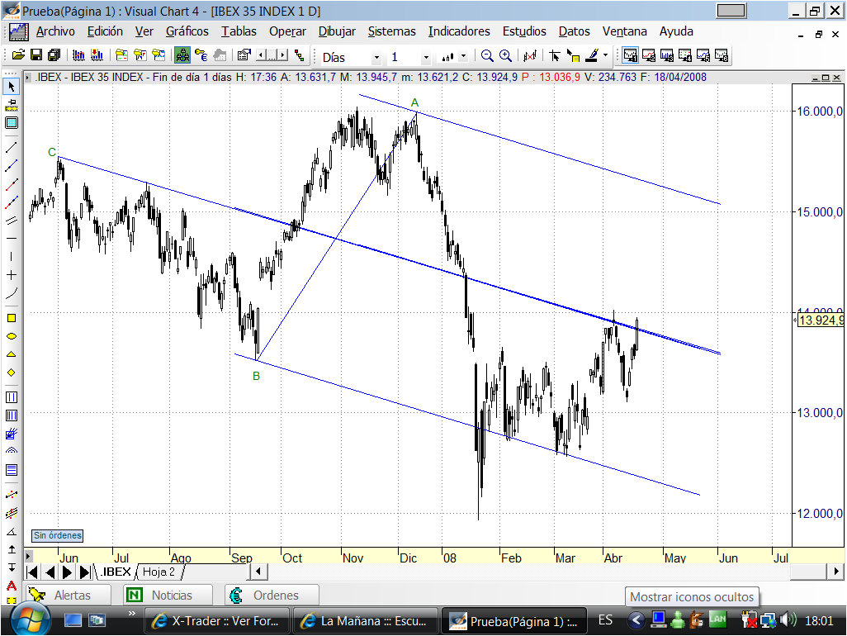
Task: Select the black line drawing tool
Action: click(12, 146)
